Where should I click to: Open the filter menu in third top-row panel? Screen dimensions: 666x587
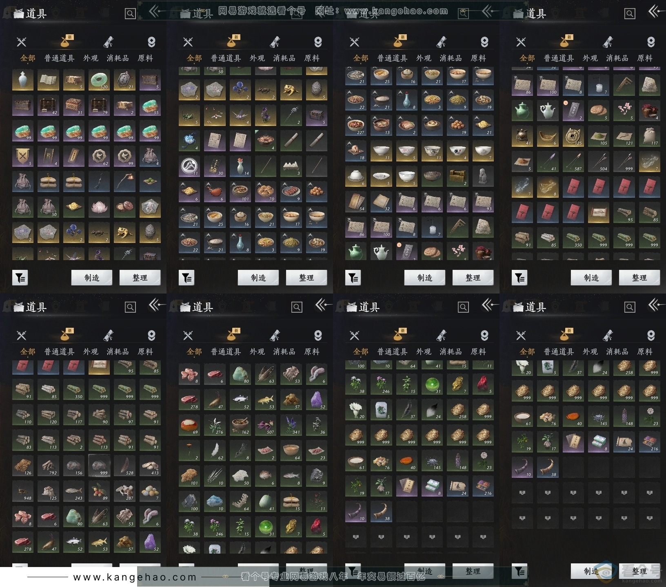tap(353, 278)
